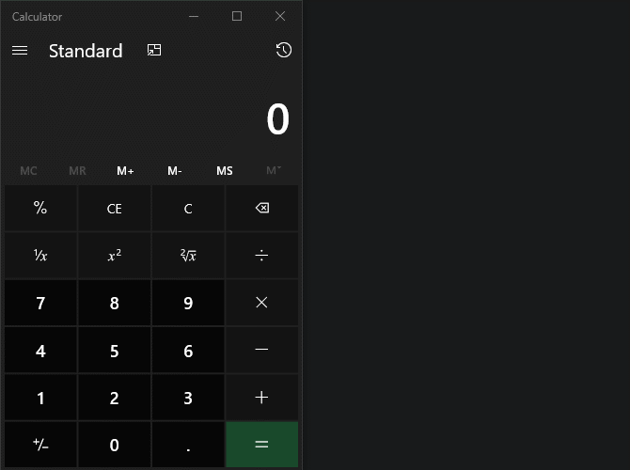Click the M+ memory add button
The width and height of the screenshot is (630, 470).
coord(125,171)
